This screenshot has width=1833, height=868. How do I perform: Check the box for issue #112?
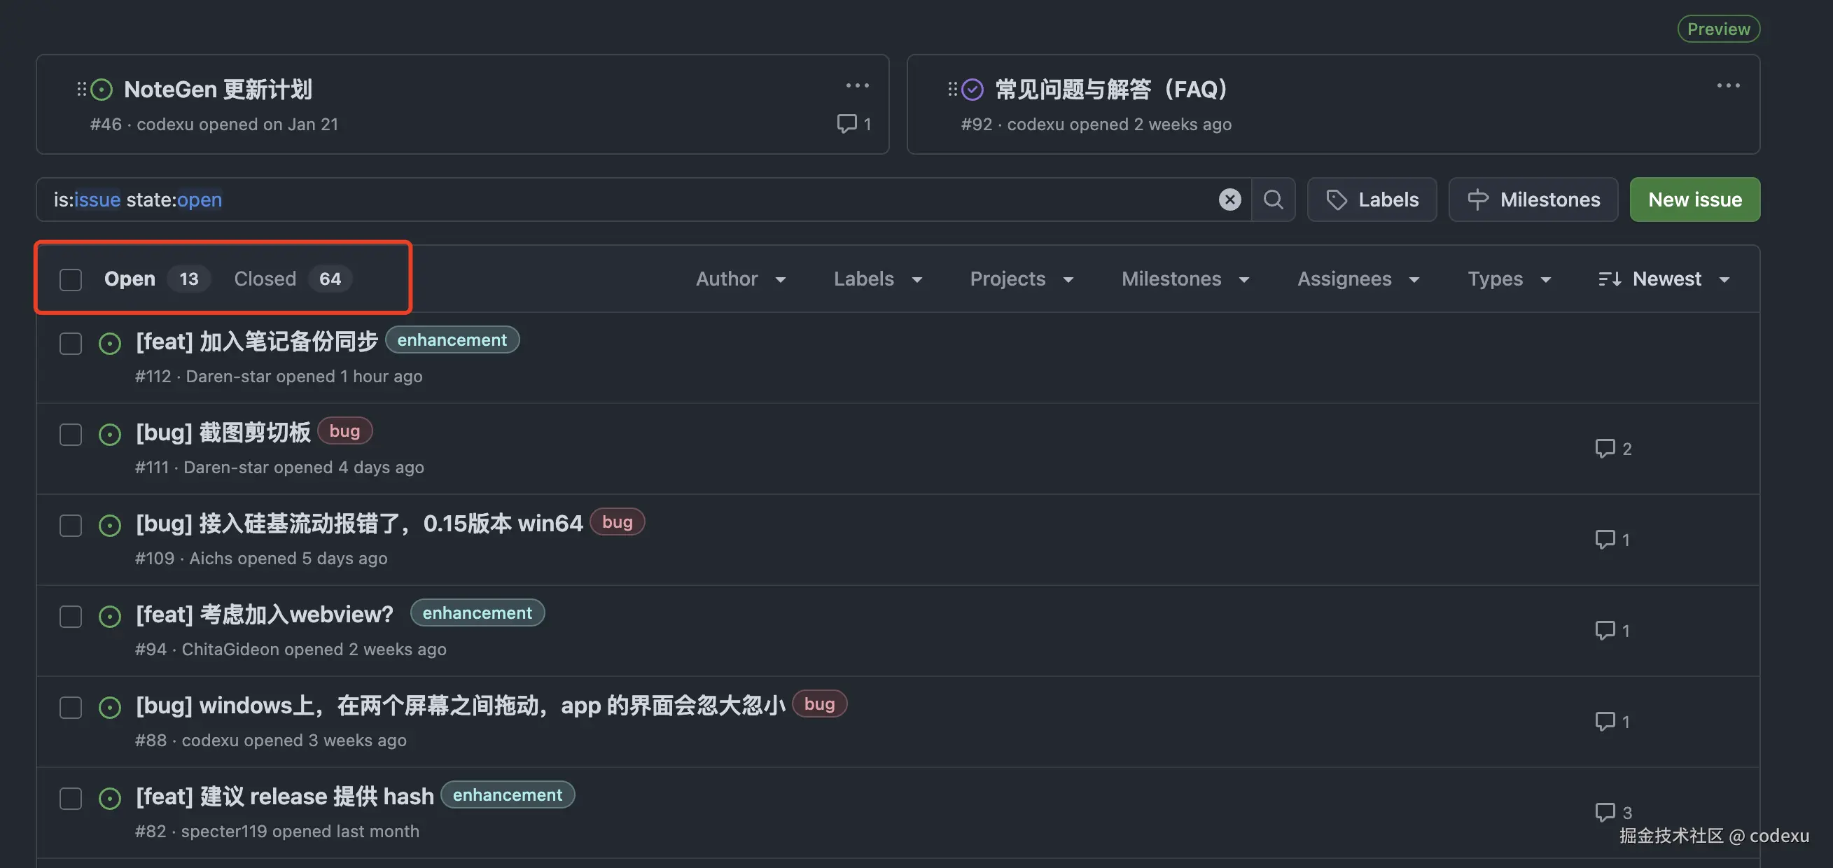pyautogui.click(x=71, y=344)
